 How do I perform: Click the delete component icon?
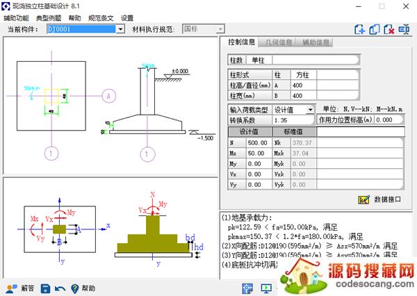389,29
